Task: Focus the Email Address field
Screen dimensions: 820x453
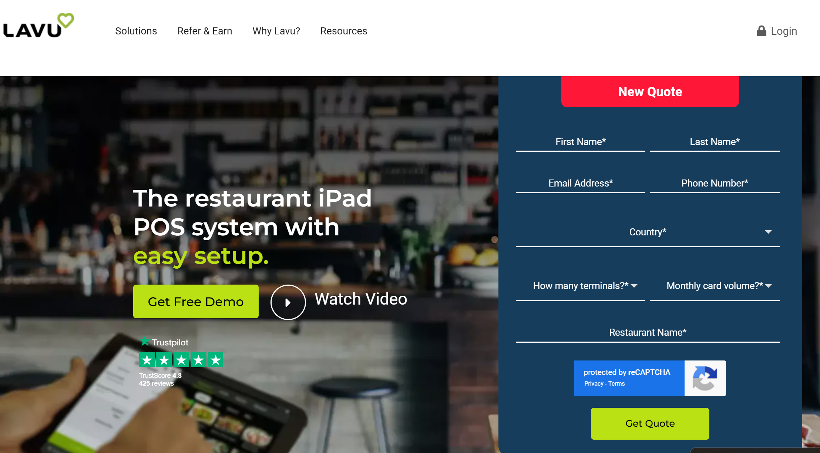Action: 581,184
